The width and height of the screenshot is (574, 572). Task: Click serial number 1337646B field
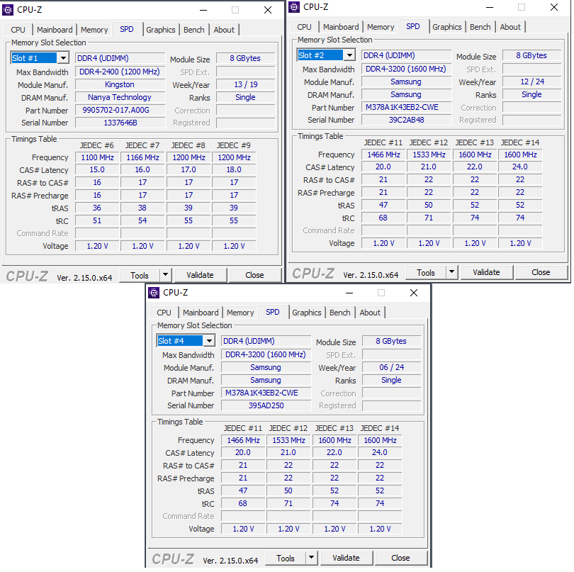tap(120, 123)
